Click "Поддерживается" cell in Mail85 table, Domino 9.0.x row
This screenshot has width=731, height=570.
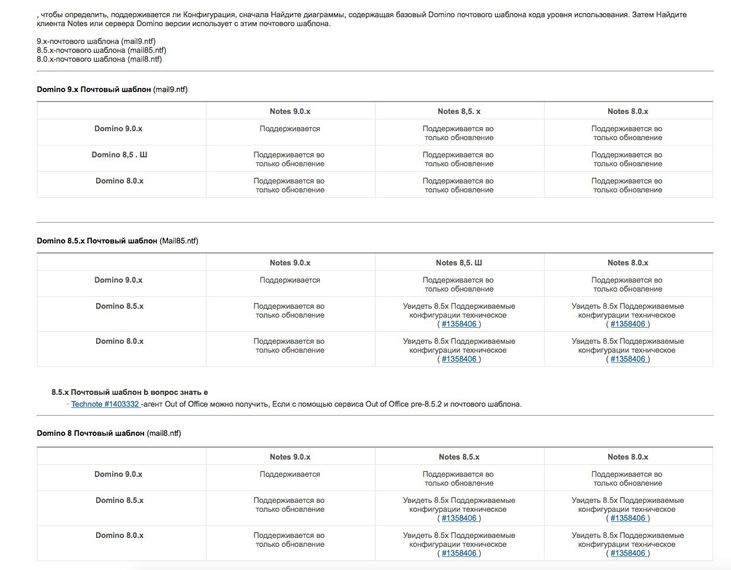click(x=290, y=280)
